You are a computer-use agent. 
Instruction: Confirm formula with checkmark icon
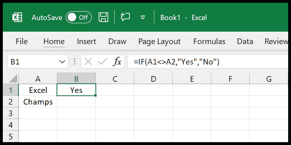tap(103, 62)
